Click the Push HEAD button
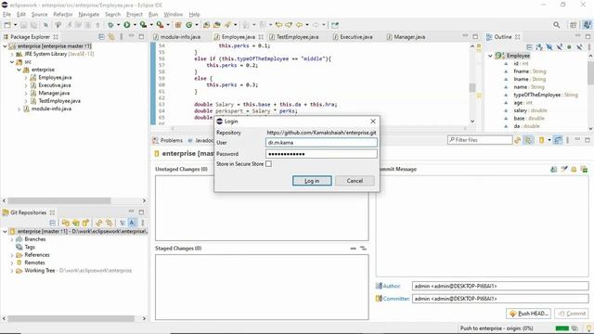 pyautogui.click(x=528, y=314)
